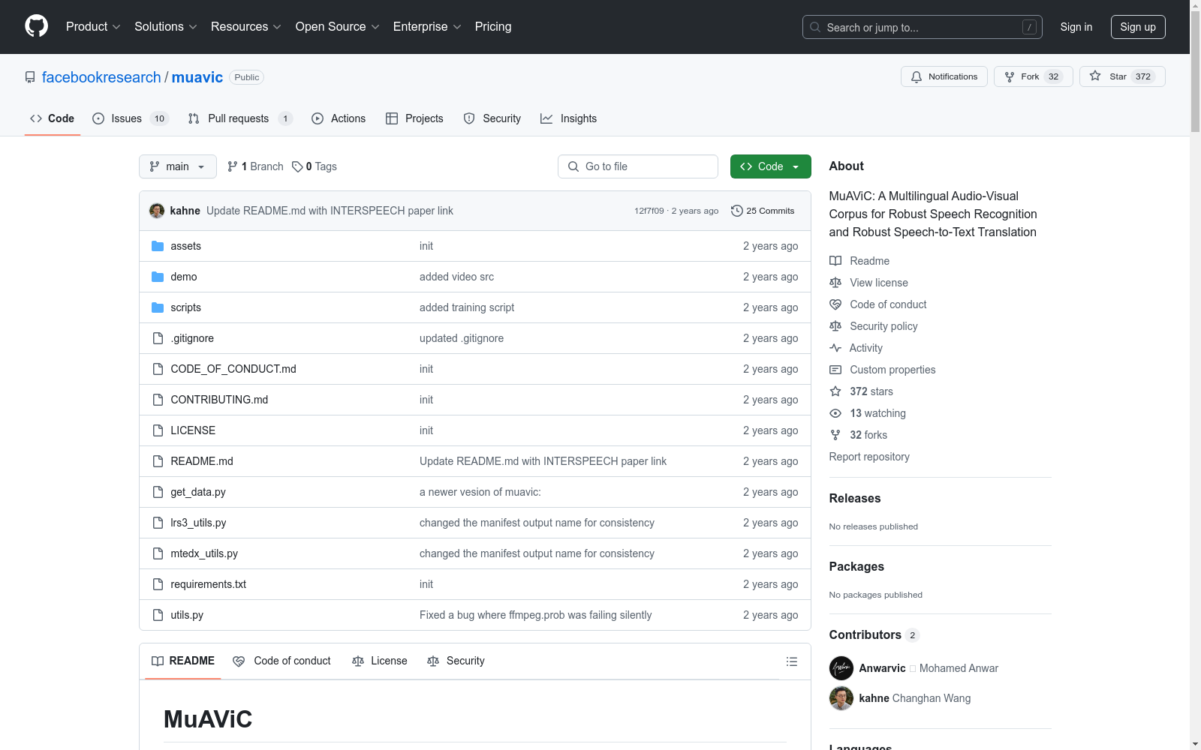Expand the Enterprise menu
The image size is (1201, 750).
point(427,27)
